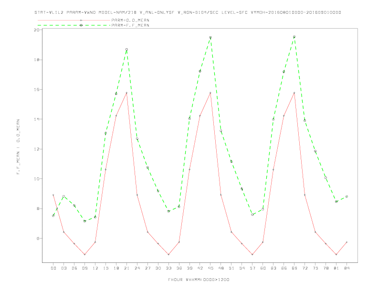The width and height of the screenshot is (378, 292).
Task: Click the y-axis tick label 6
Action: 38,238
